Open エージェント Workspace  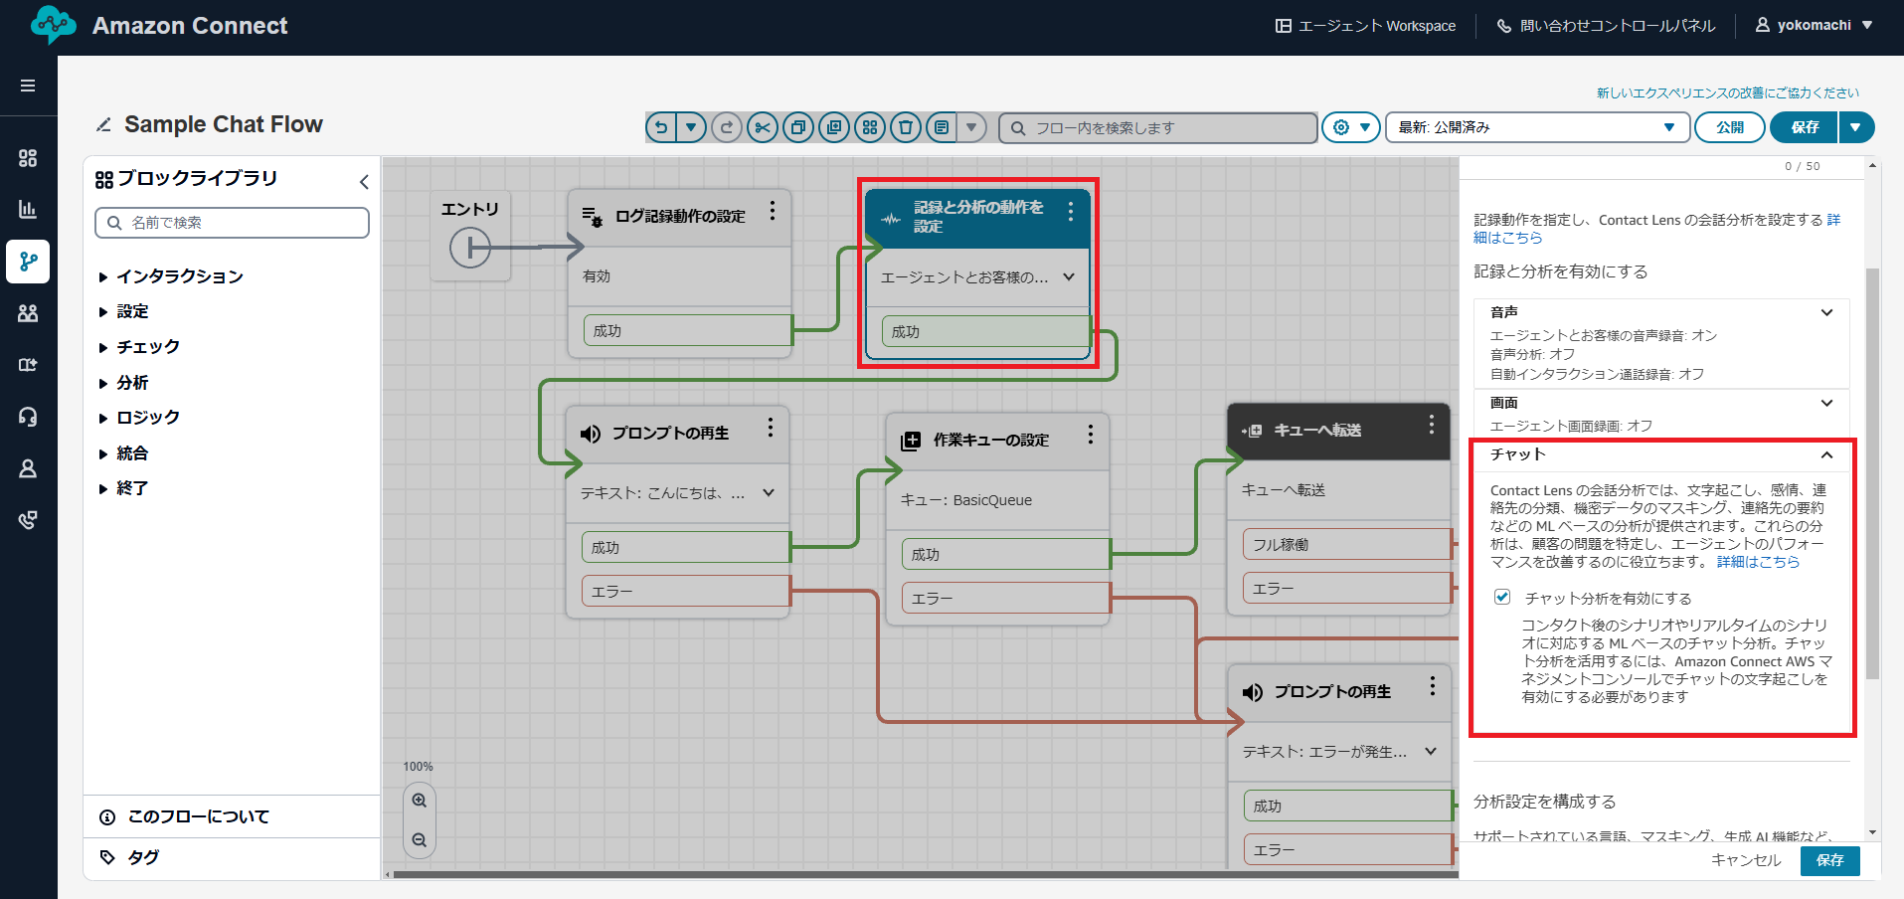1365,26
